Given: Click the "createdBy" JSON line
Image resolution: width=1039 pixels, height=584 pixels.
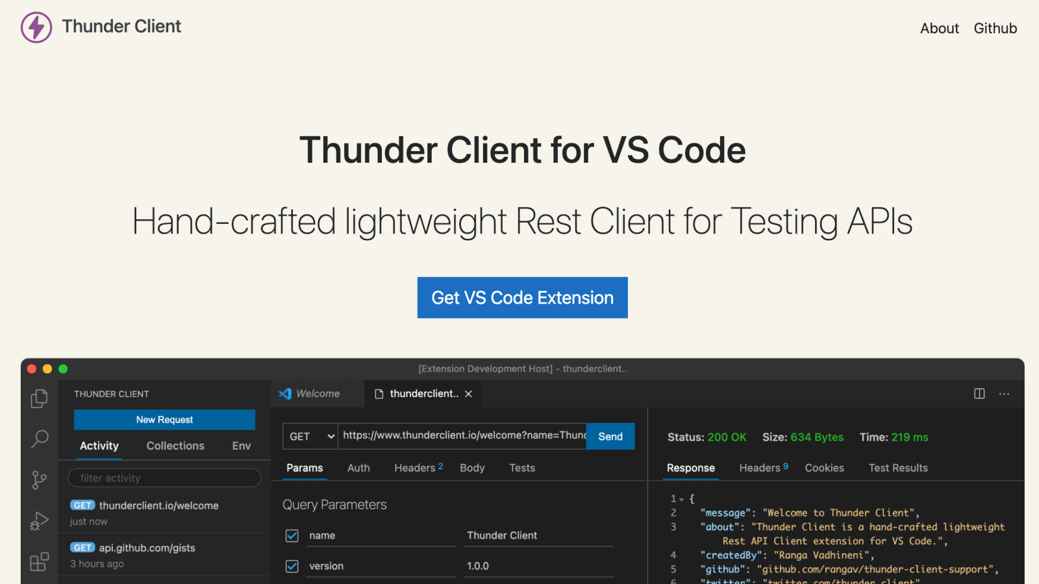Looking at the screenshot, I should coord(787,555).
